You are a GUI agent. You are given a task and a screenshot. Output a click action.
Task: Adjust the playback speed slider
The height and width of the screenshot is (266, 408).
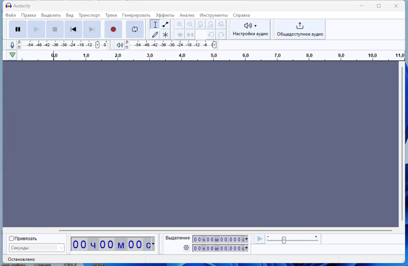pyautogui.click(x=284, y=240)
